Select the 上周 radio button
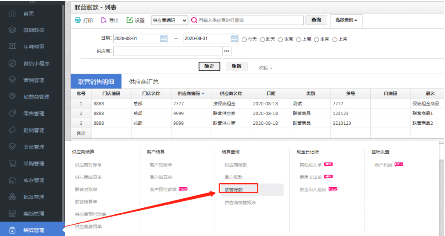 coord(298,40)
